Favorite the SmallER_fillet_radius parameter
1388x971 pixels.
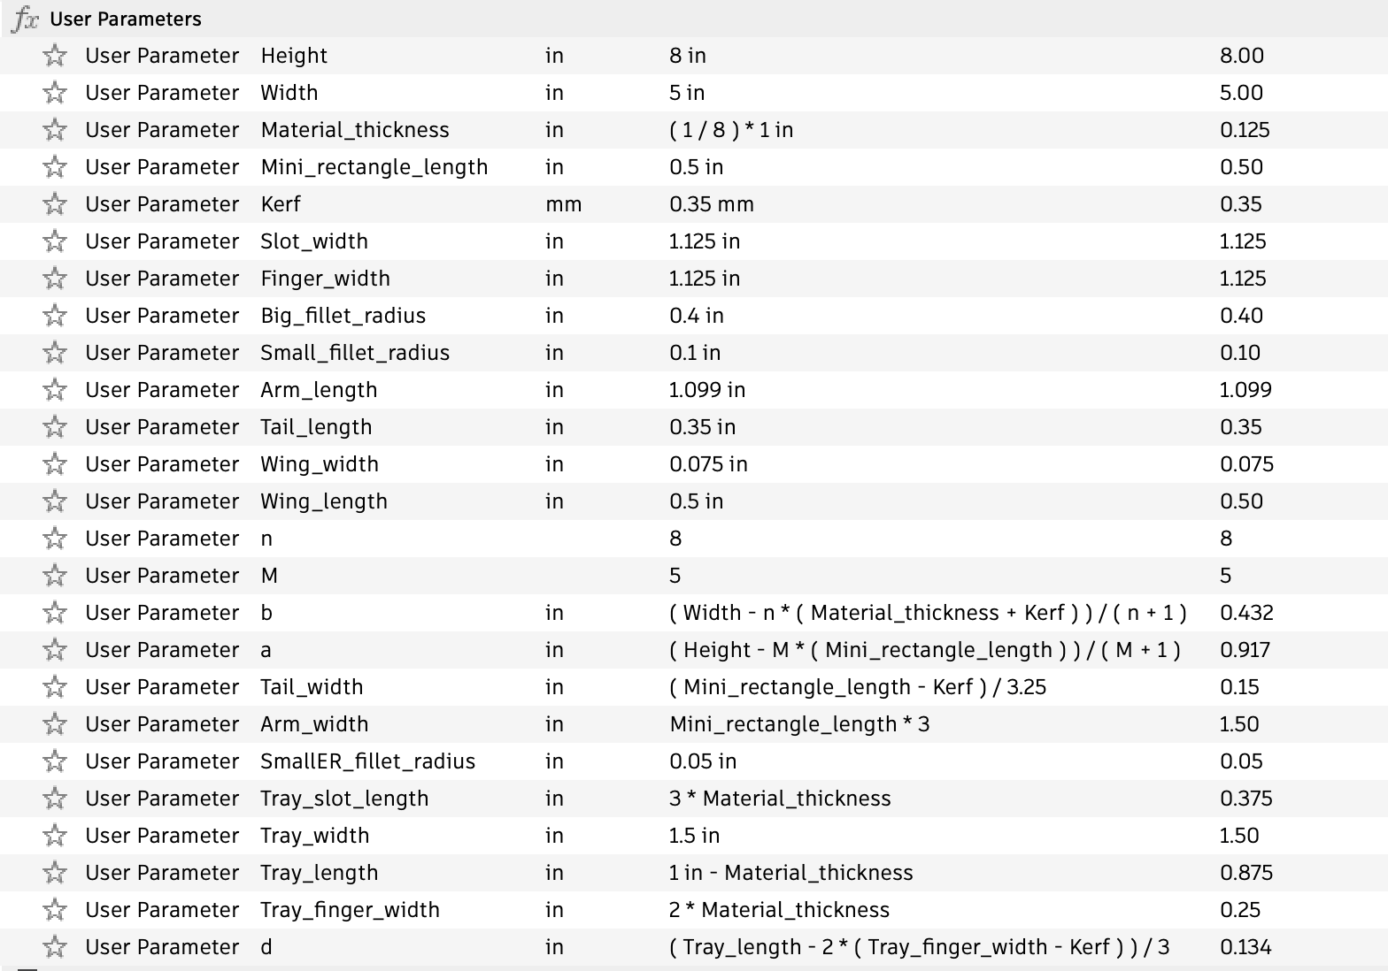click(x=55, y=761)
